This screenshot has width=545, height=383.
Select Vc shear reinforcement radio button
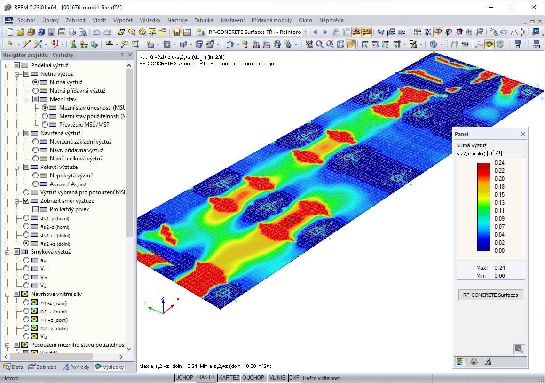click(x=26, y=269)
